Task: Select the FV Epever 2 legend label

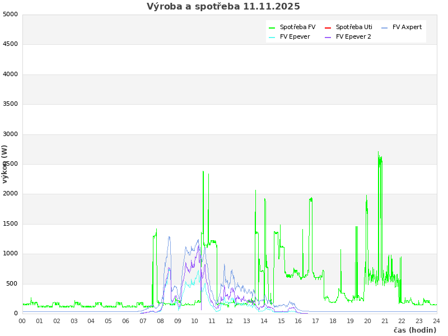Action: [x=353, y=37]
